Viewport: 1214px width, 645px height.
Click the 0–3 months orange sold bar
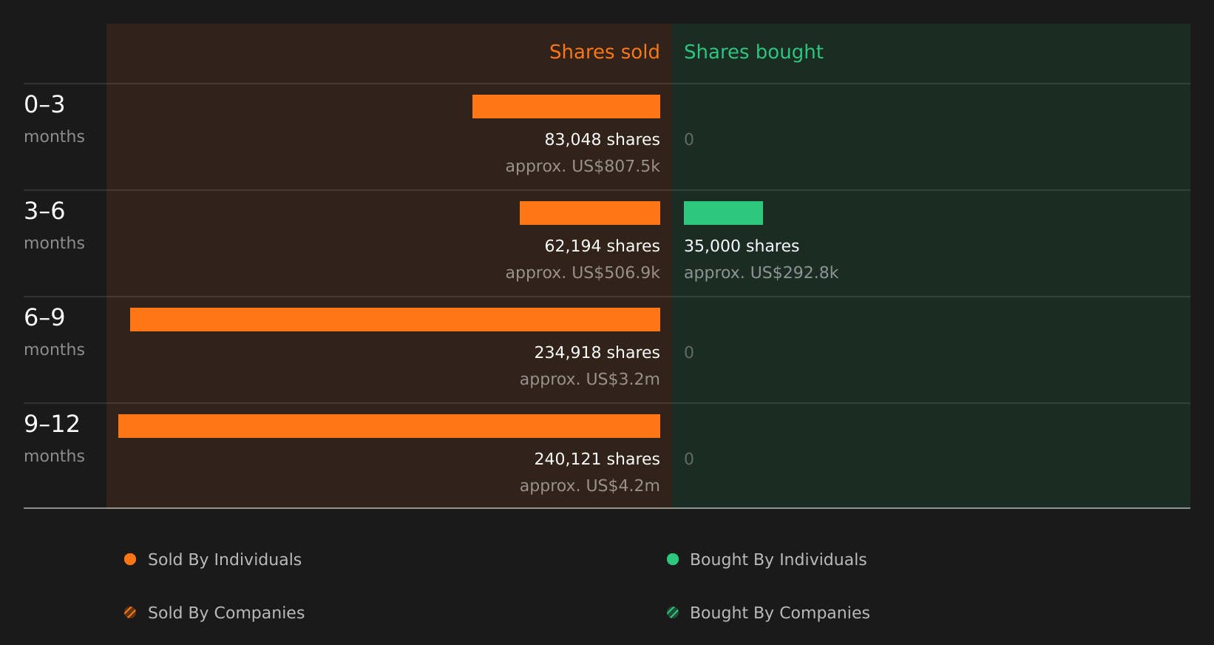(x=566, y=107)
